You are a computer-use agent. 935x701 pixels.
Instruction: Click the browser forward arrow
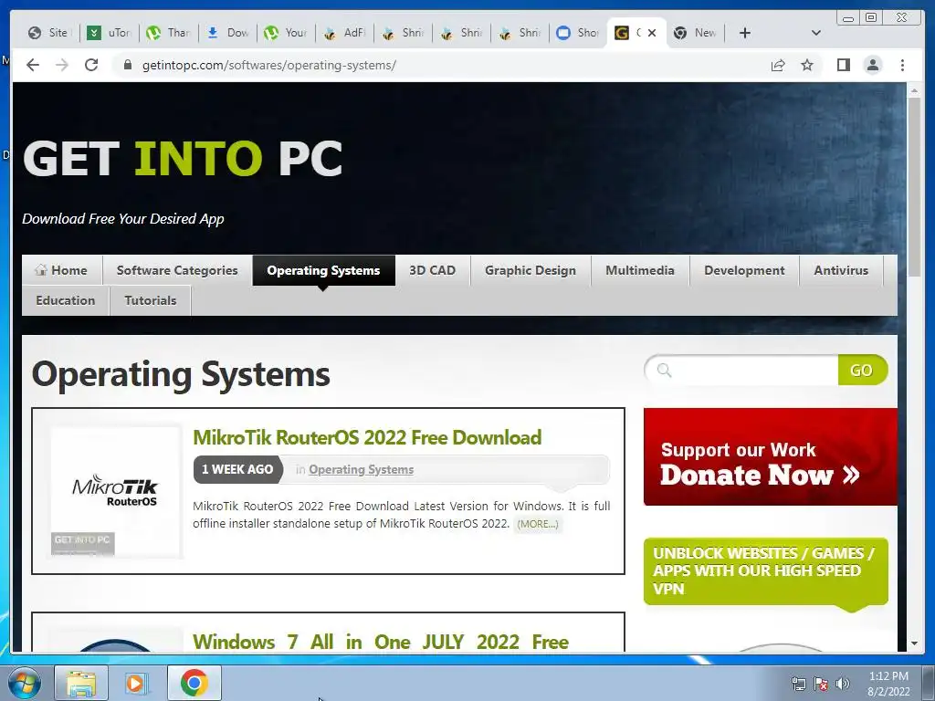(62, 65)
